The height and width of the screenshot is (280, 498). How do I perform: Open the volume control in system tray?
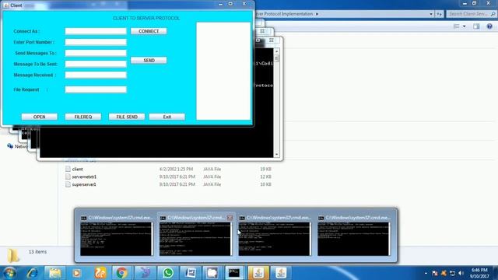point(461,273)
